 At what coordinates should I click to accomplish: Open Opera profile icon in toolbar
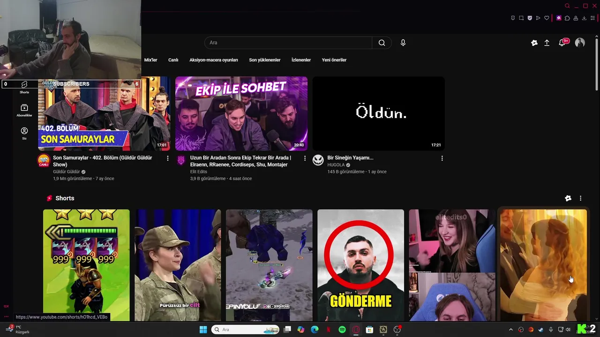(576, 18)
